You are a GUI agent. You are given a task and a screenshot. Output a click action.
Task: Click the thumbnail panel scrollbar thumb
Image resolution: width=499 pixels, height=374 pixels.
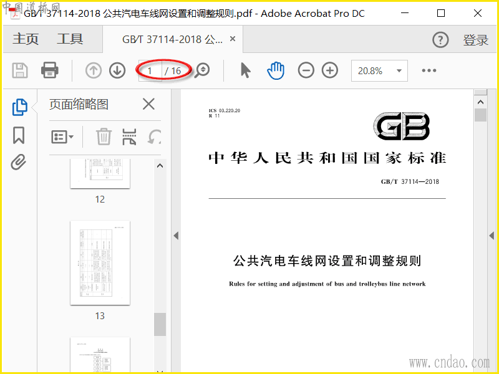[x=160, y=324]
